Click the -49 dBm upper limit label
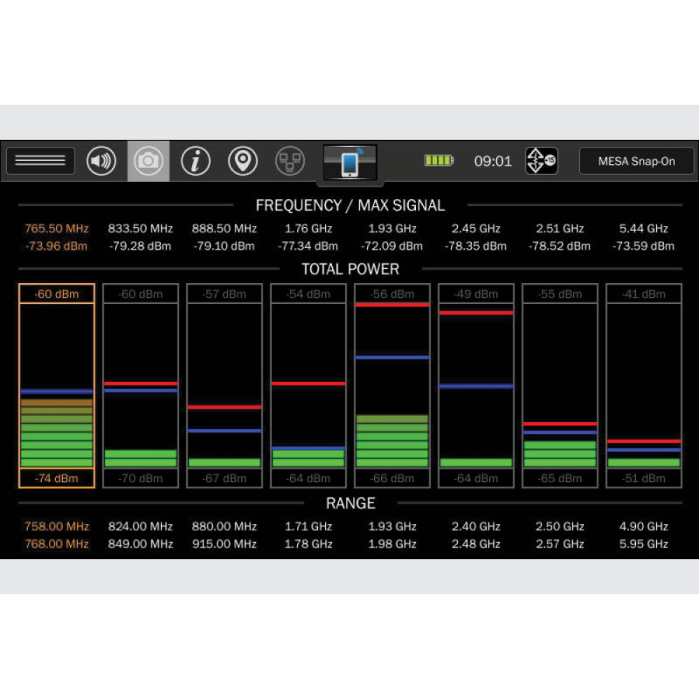Viewport: 699px width, 699px height. [476, 294]
